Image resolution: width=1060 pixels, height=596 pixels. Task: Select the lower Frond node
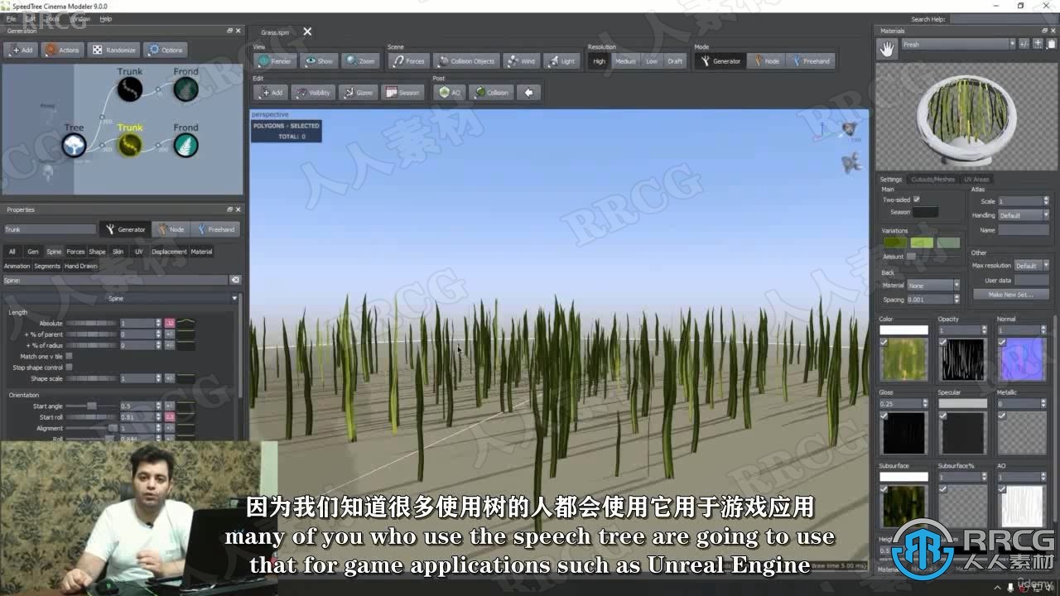[185, 146]
